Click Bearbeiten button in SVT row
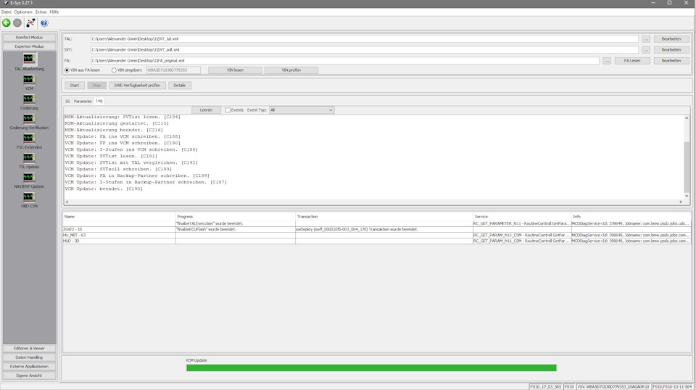Viewport: 696px width, 390px height. point(671,50)
